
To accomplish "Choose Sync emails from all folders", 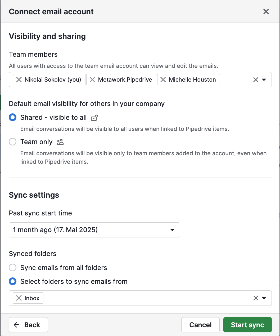I will click(x=13, y=268).
